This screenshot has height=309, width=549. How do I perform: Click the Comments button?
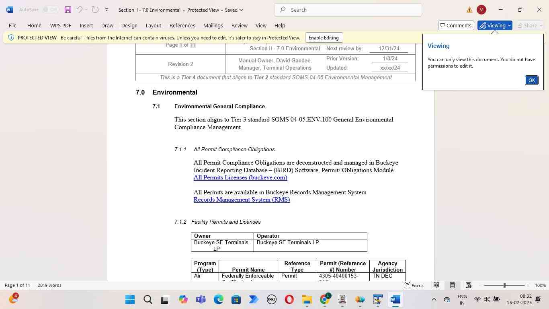tap(456, 25)
